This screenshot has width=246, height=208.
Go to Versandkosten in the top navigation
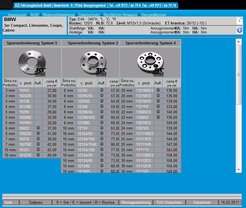tap(154, 15)
